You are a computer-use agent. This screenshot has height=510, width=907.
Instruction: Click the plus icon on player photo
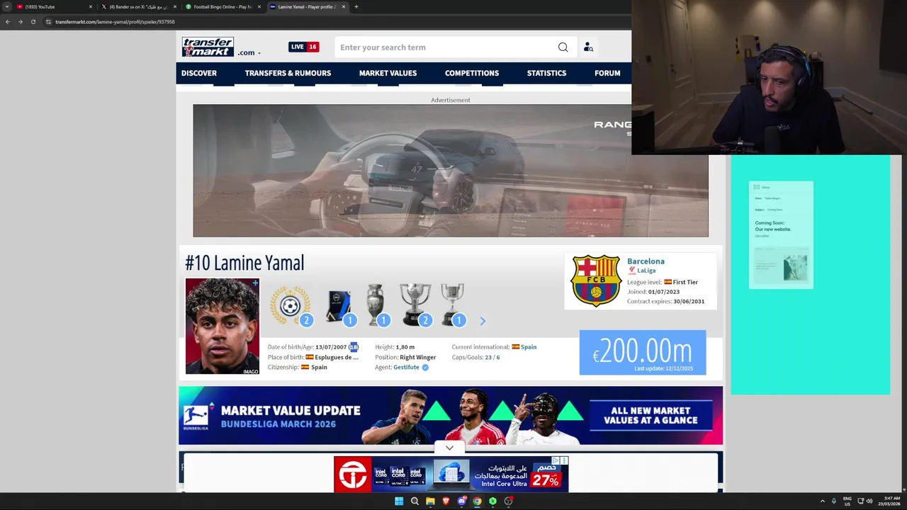pyautogui.click(x=255, y=283)
